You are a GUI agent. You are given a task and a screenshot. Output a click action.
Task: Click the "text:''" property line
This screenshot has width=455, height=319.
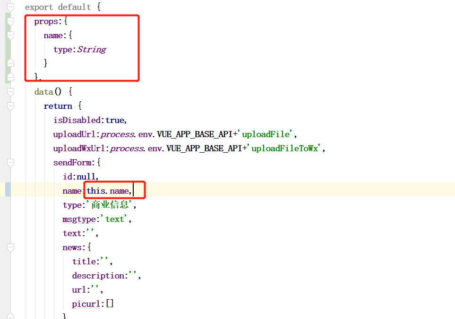80,233
